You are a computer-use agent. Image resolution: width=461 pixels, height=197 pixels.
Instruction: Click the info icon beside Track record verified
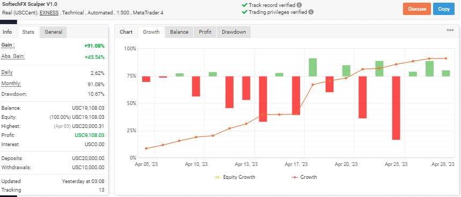(299, 5)
